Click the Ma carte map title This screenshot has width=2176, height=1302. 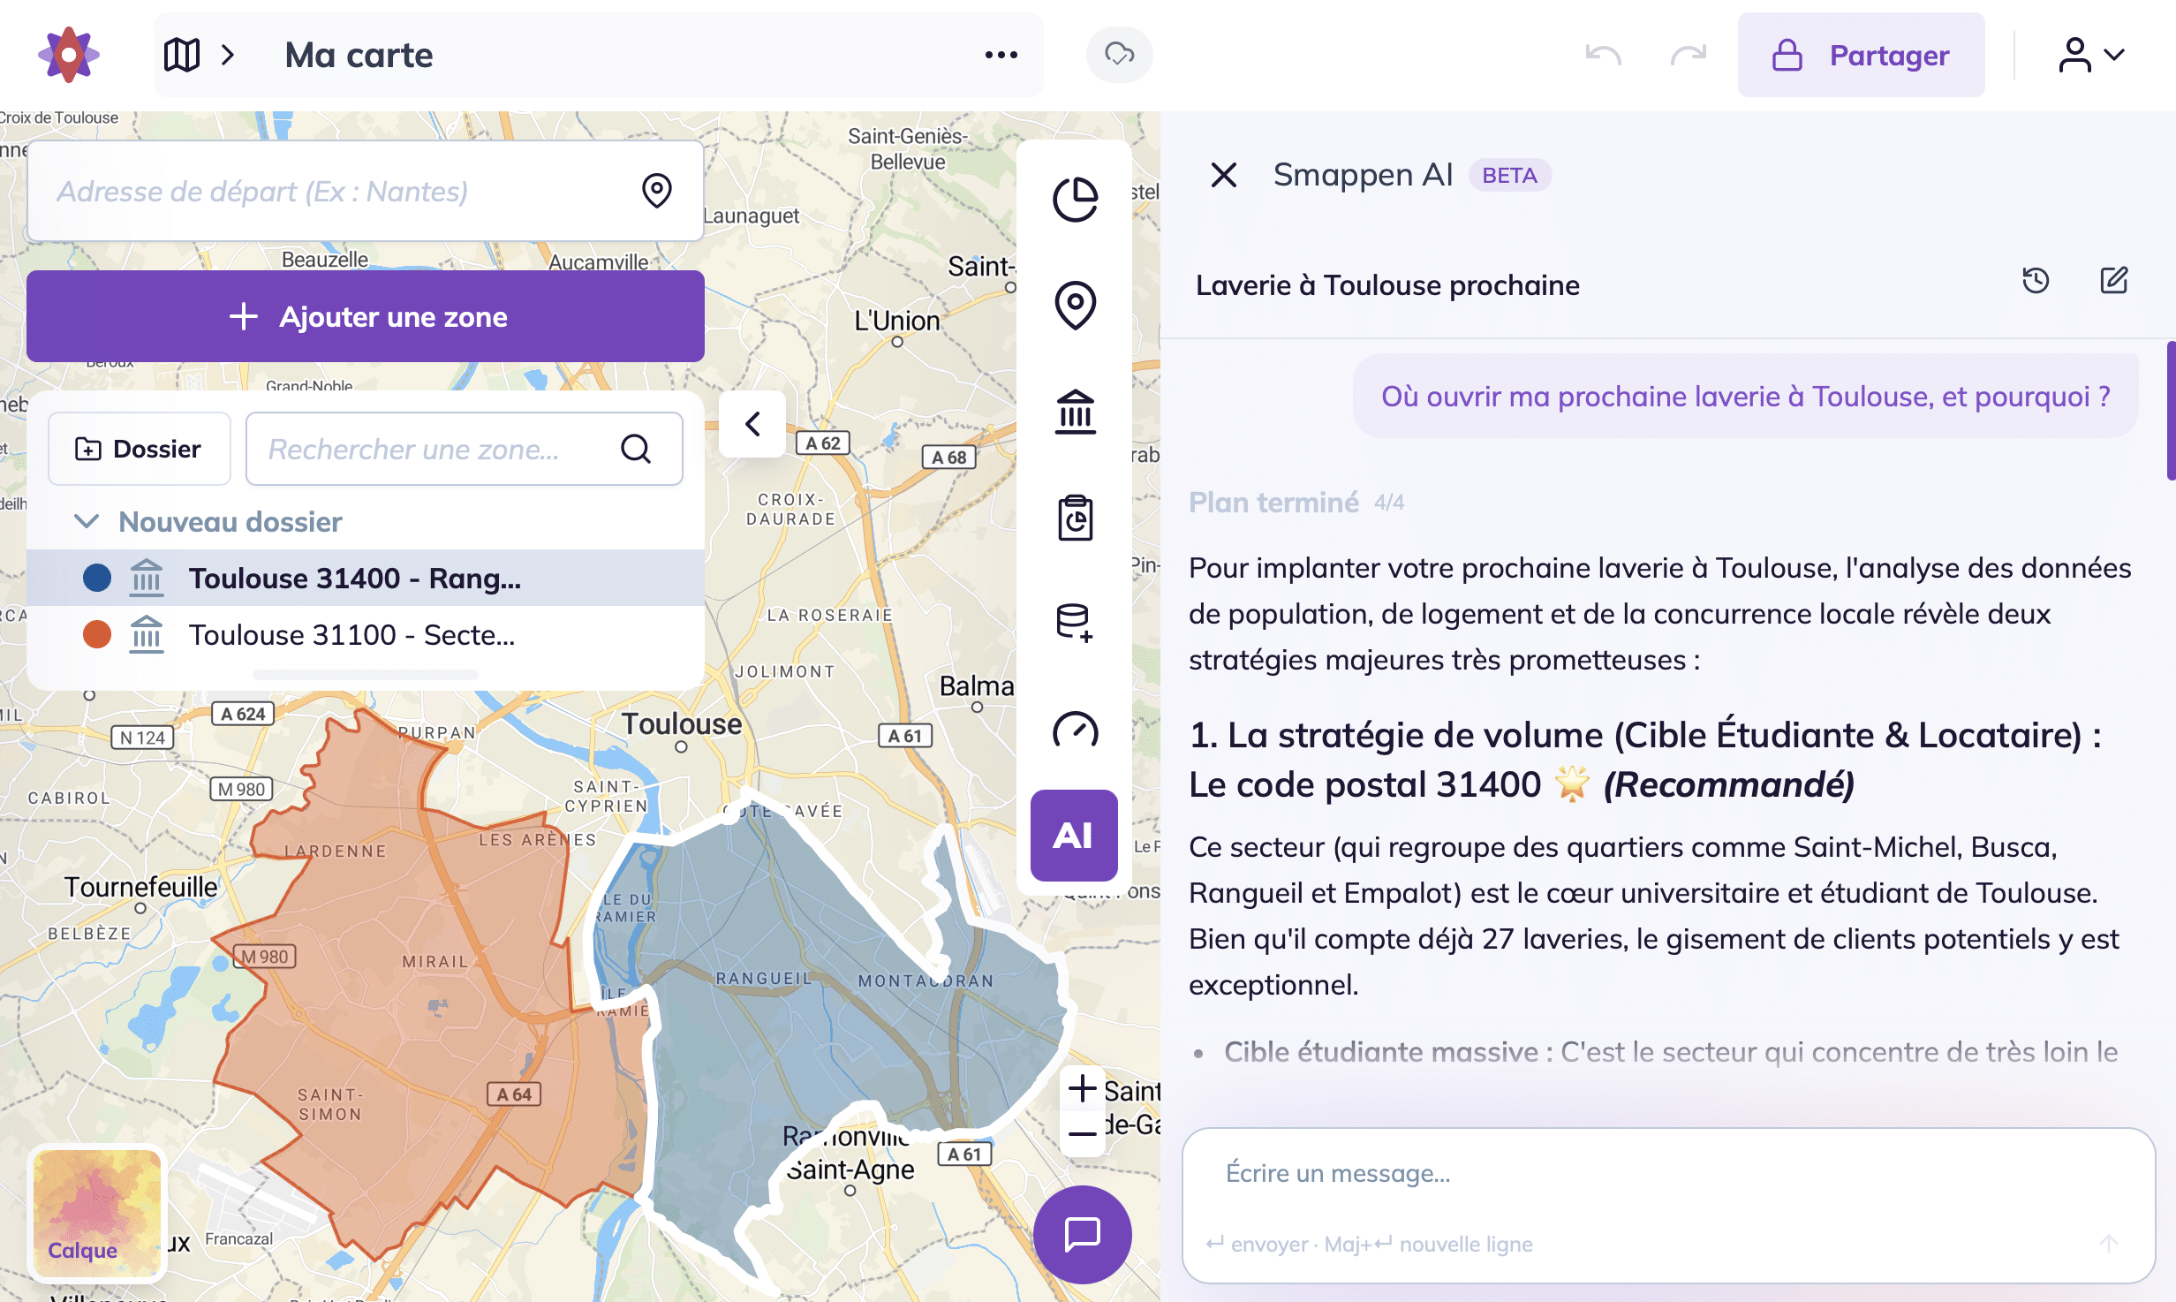click(359, 55)
